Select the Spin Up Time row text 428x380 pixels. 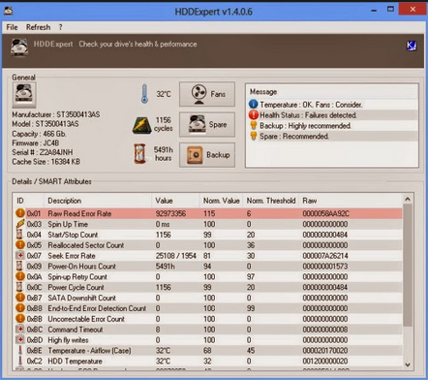[68, 224]
